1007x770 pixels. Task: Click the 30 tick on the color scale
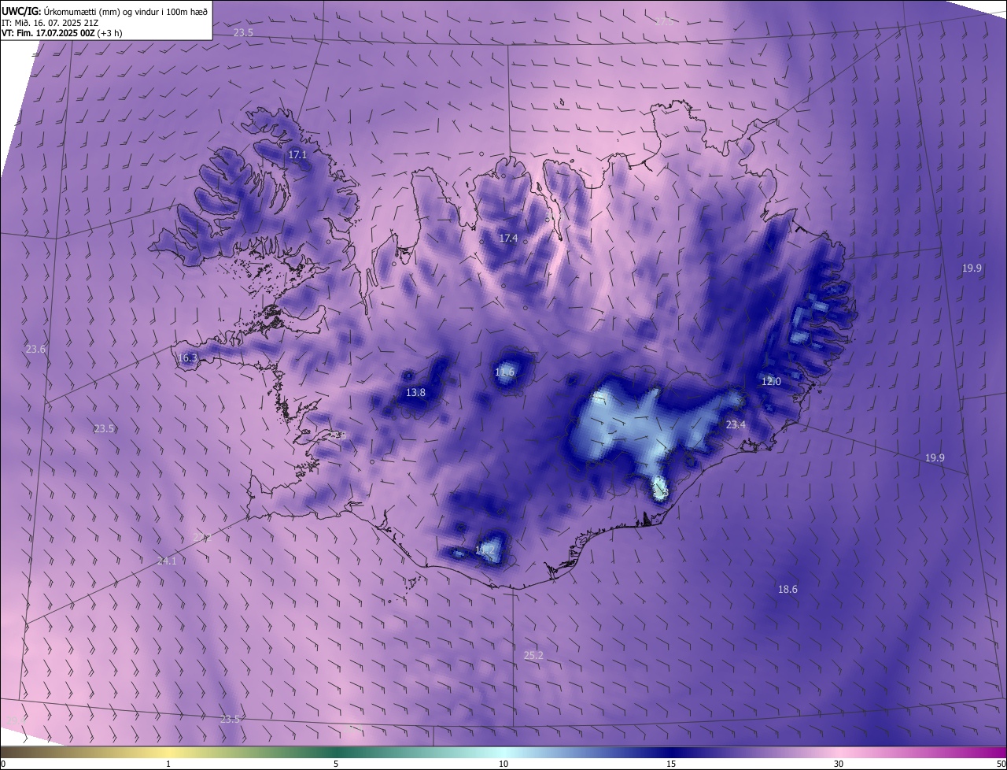coord(839,764)
